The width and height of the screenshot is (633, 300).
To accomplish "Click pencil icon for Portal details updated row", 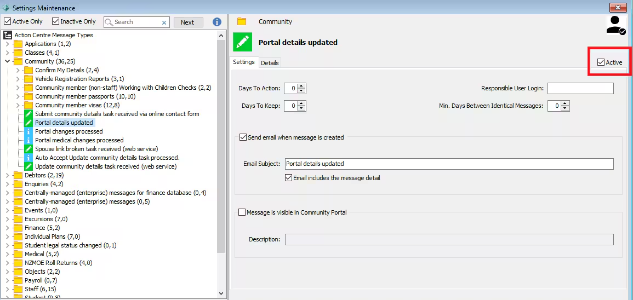I will (28, 123).
